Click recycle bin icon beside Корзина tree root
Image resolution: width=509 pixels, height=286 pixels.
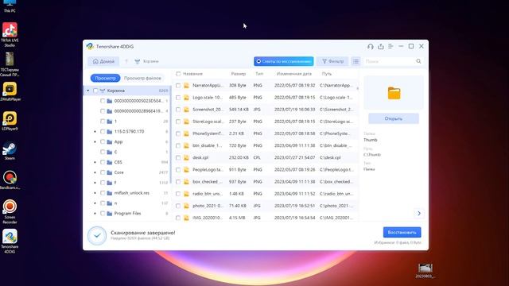coord(103,91)
